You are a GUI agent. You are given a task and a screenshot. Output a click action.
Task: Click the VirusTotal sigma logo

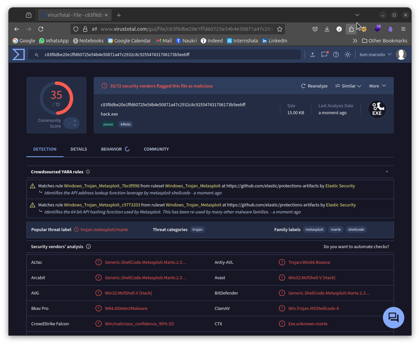pyautogui.click(x=18, y=54)
